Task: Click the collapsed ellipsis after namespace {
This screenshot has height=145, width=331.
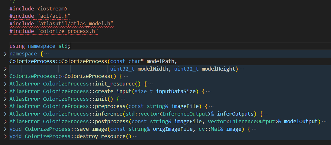Action: (x=46, y=54)
